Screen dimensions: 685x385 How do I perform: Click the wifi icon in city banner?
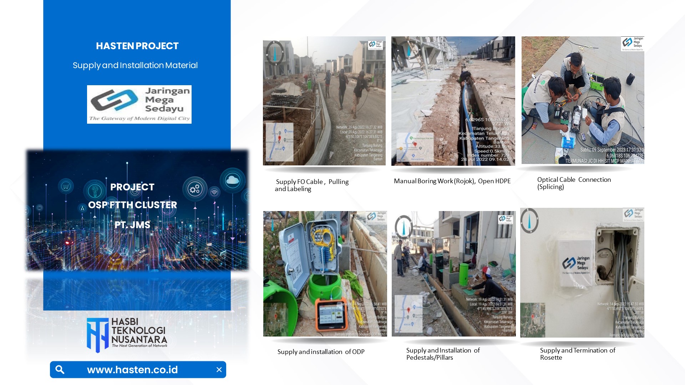point(214,192)
